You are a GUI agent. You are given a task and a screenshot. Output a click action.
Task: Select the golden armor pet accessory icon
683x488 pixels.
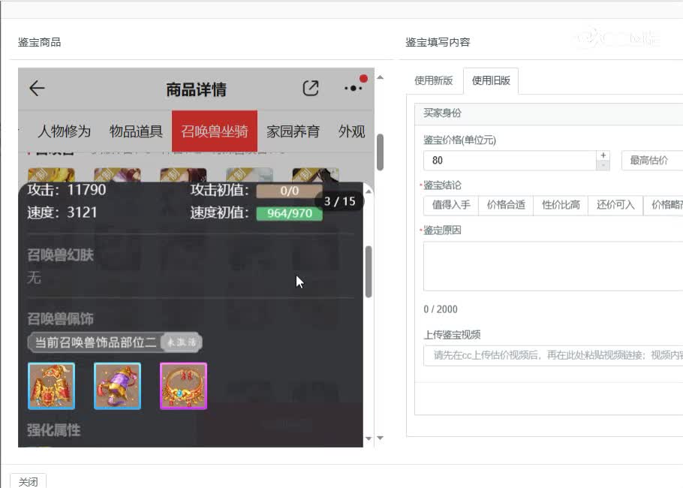click(51, 385)
